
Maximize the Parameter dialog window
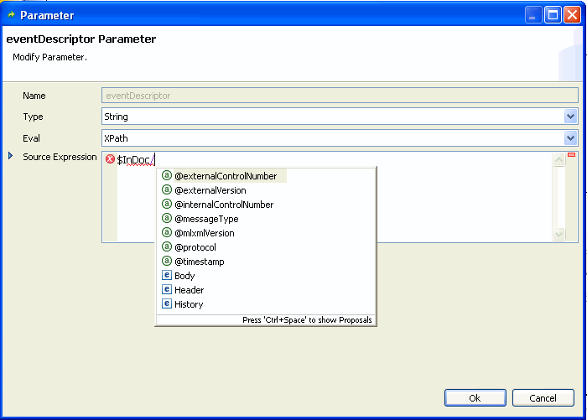click(x=553, y=15)
